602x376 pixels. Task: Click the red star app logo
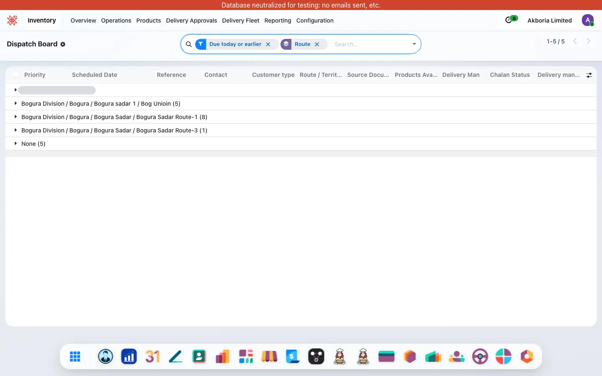[12, 20]
